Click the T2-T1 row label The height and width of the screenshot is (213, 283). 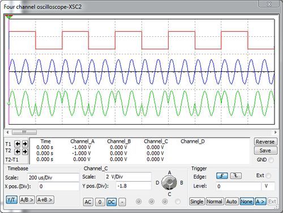point(12,160)
